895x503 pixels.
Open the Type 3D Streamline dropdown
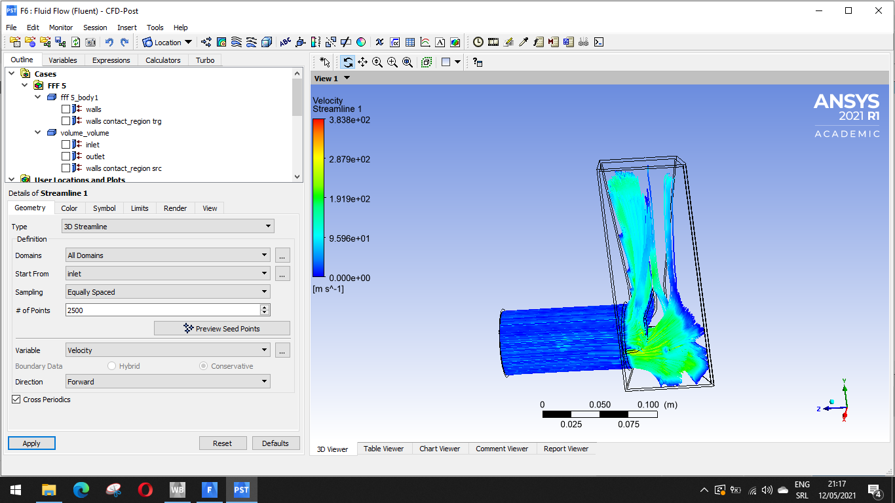[x=168, y=227]
